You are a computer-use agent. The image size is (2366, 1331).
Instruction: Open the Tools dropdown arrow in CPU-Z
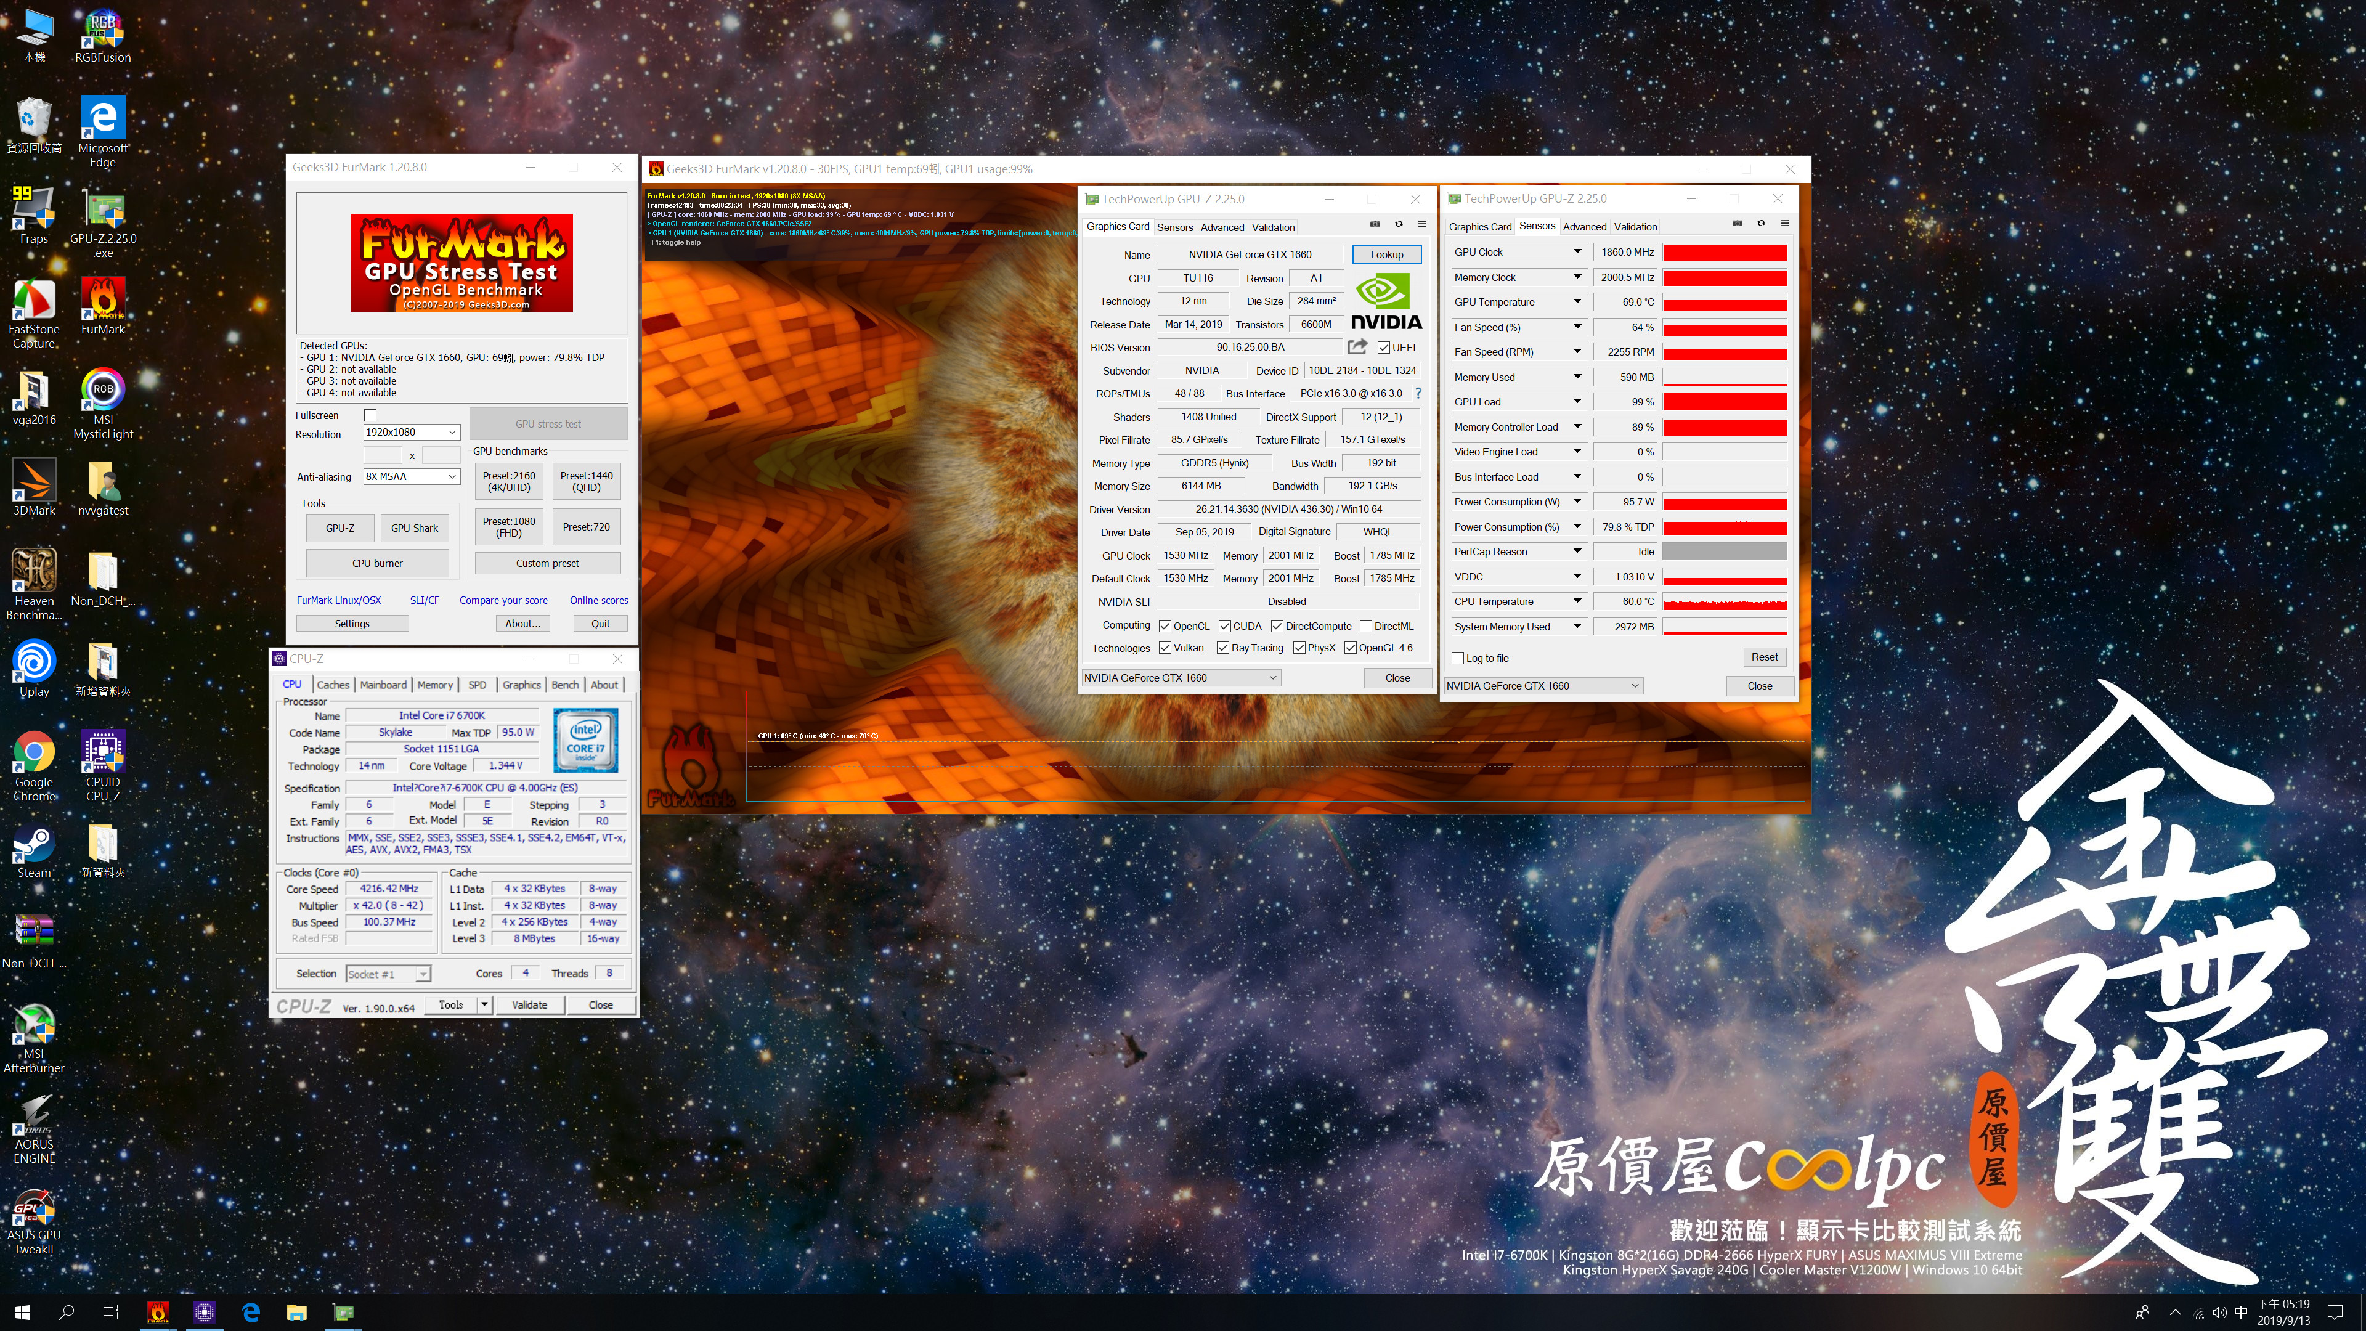click(x=484, y=1005)
